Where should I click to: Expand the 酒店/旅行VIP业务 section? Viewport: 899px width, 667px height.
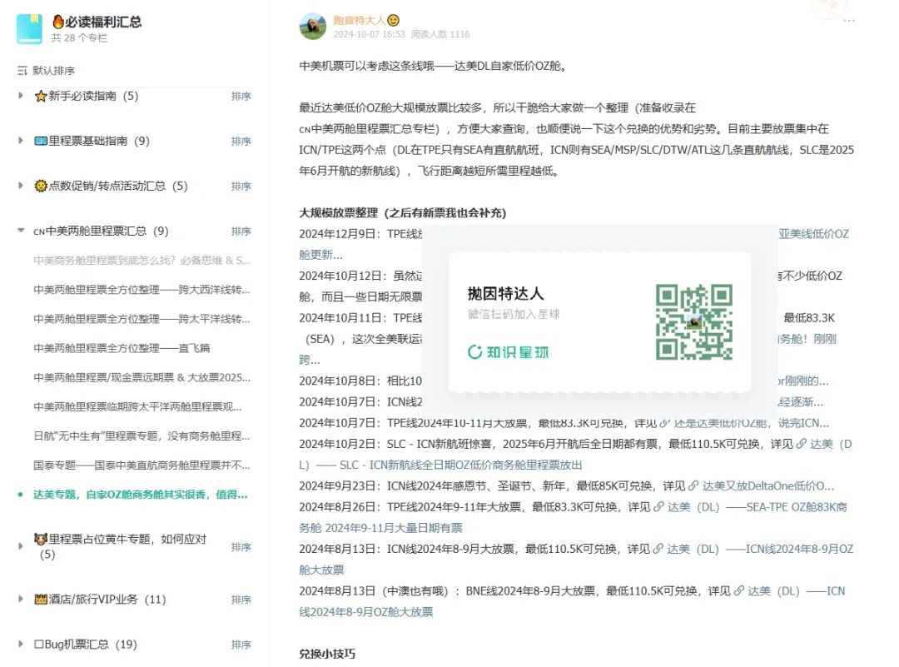point(21,599)
